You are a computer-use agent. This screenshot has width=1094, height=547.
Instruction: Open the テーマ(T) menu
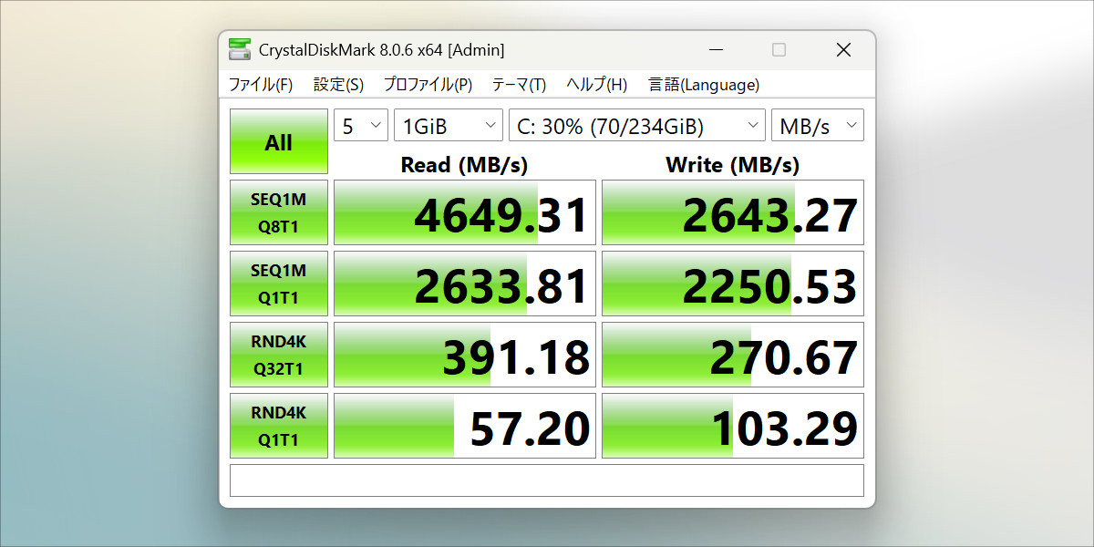coord(519,85)
